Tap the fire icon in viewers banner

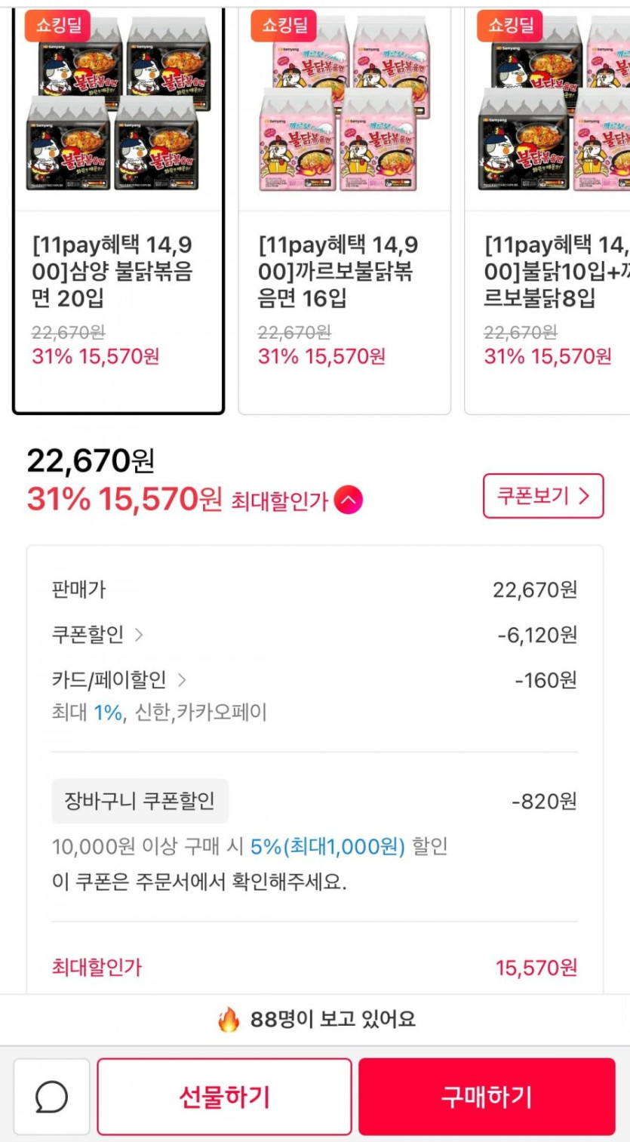(228, 1020)
